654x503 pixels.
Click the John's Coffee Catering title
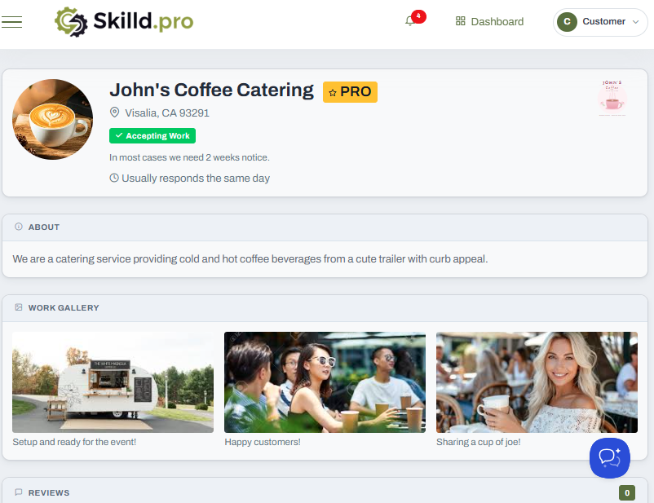pos(211,90)
